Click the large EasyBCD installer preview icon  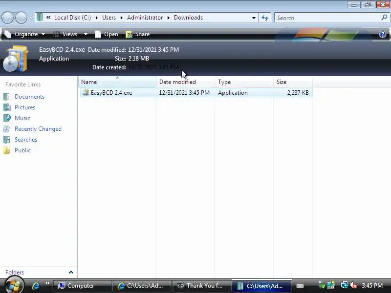click(x=15, y=59)
